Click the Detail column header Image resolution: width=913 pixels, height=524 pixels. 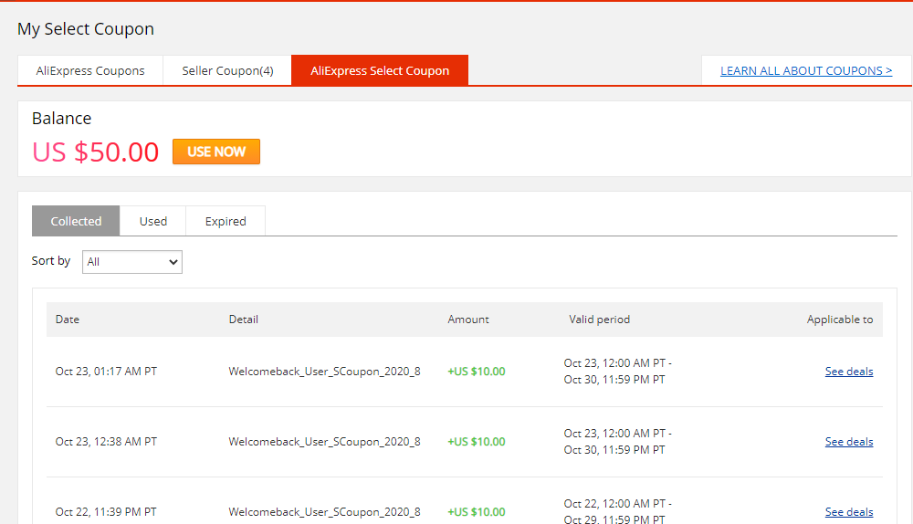coord(244,320)
